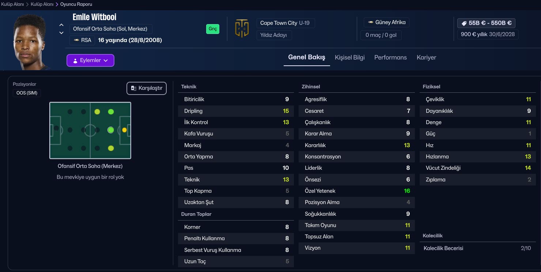Screen dimensions: 541x272
Task: Click the OOS (SIM) position tag
Action: (x=27, y=93)
